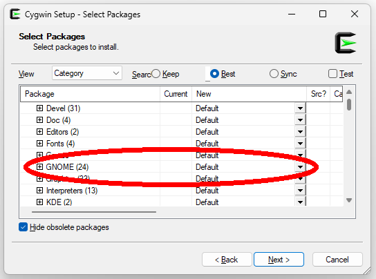Click the horizontal scrollbar of package list

tap(94, 212)
